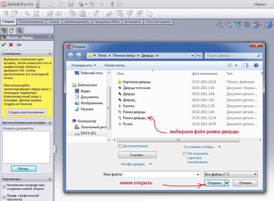Screen dimensions: 274x201
Task: Enable the Дополнительно checkbox
Action: coord(120,146)
